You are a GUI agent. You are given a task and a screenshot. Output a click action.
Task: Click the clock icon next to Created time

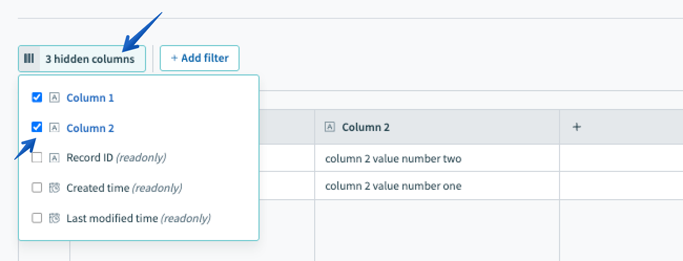[54, 188]
